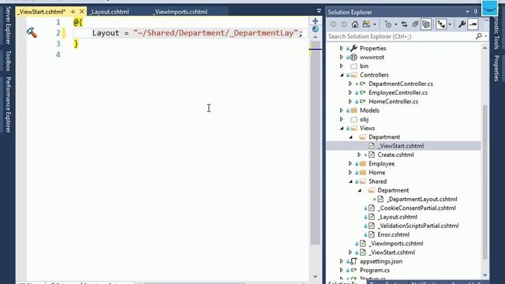Viewport: 505px width, 284px height.
Task: Click the editor vertical scrollbar thumb
Action: tap(316, 144)
